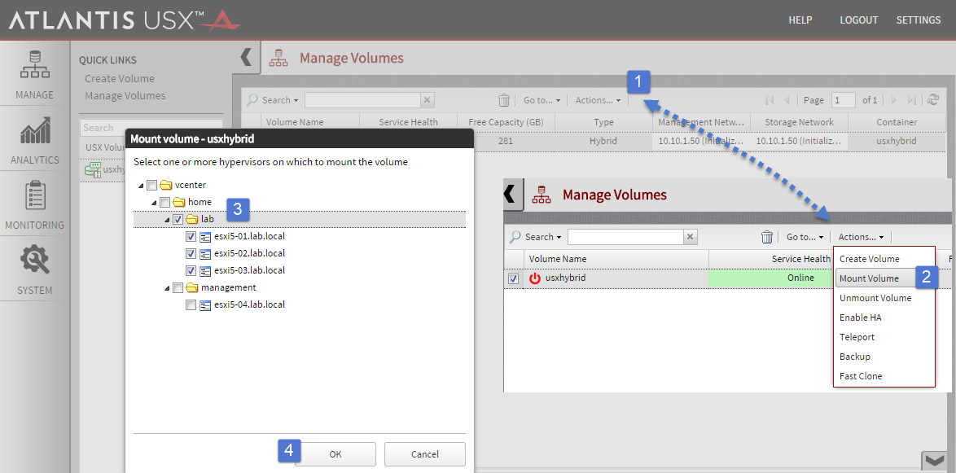Viewport: 956px width, 473px height.
Task: Open the Go to... dropdown in the enlarged inset
Action: pyautogui.click(x=805, y=237)
